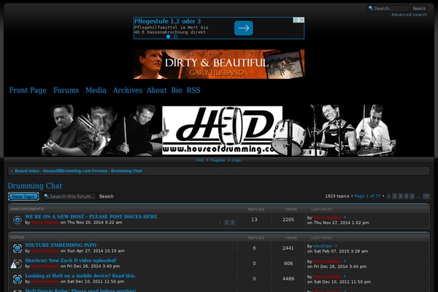The height and width of the screenshot is (292, 438).
Task: Go to page 5 of the topic list
Action: 412,196
